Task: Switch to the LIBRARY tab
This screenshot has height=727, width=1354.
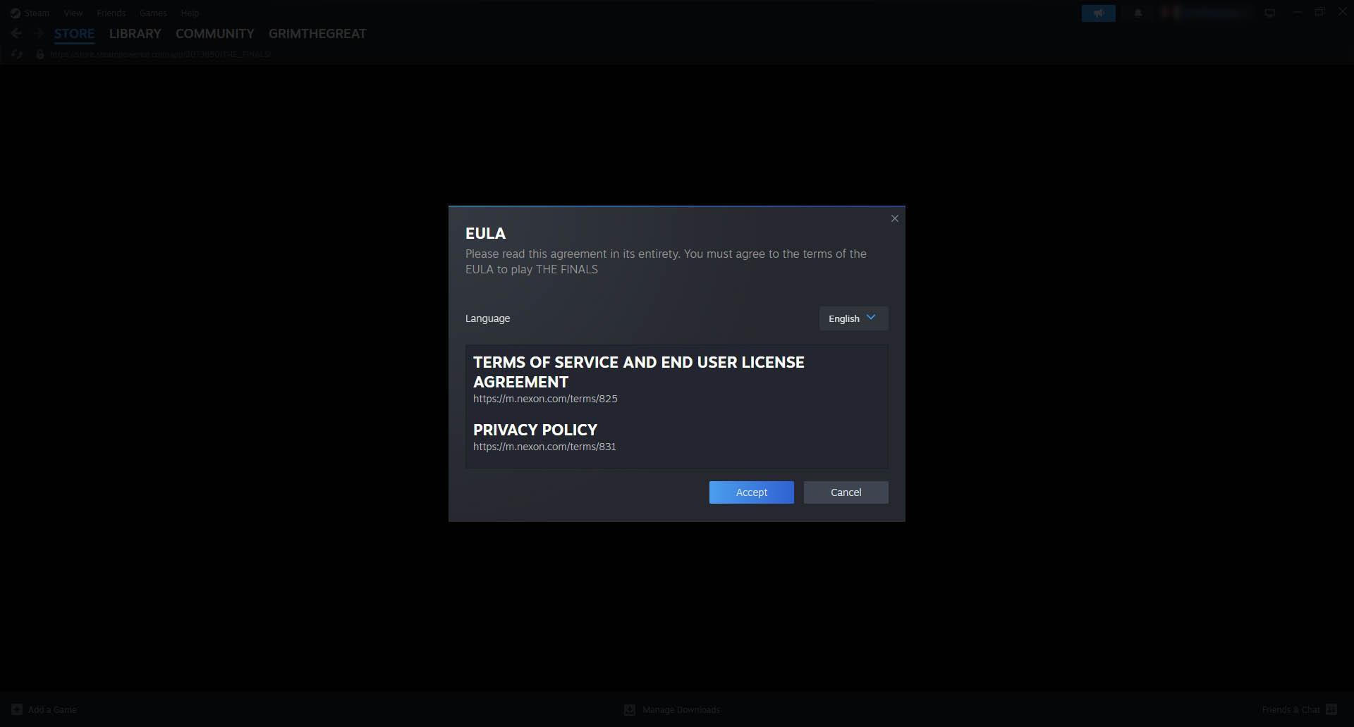Action: [x=135, y=34]
